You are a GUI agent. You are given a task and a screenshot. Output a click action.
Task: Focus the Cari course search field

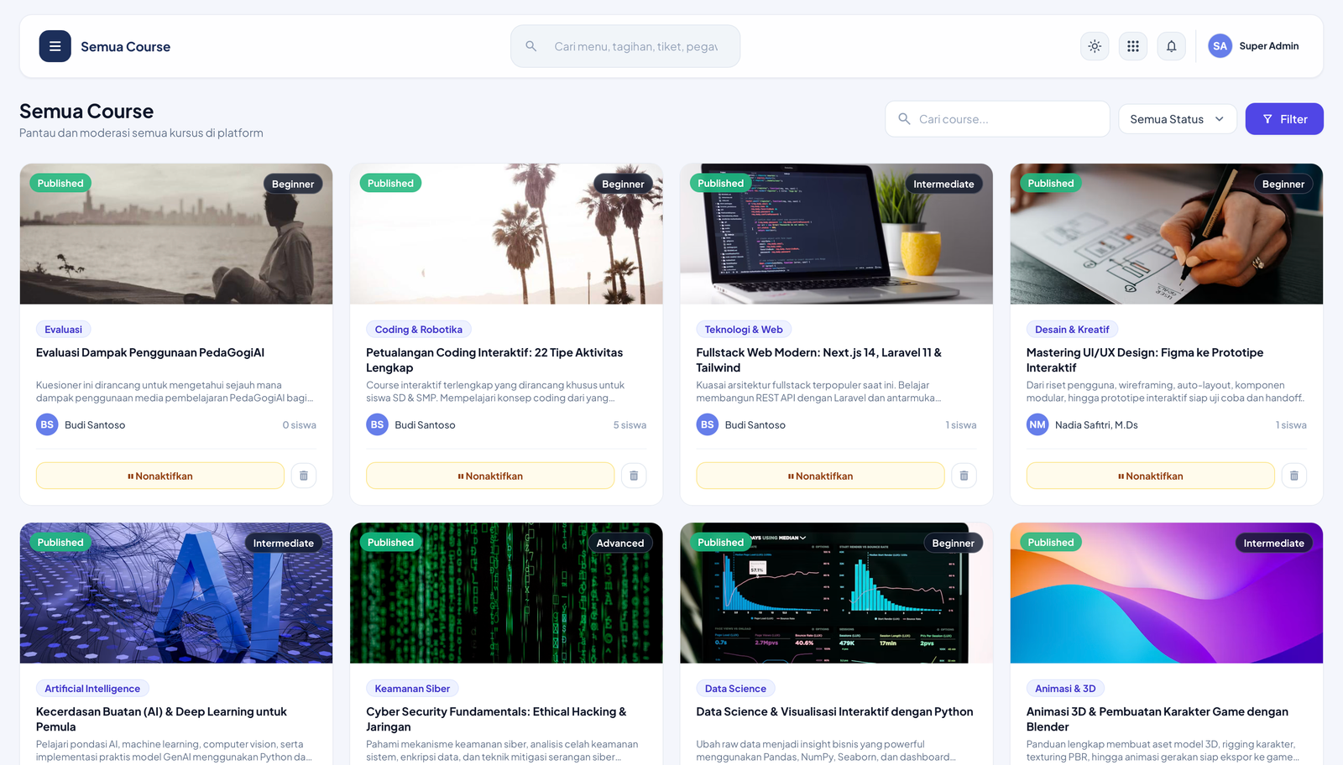997,119
